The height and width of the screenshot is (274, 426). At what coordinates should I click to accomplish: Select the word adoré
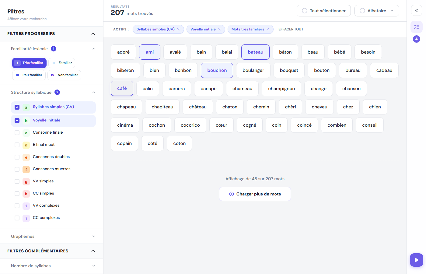pyautogui.click(x=123, y=52)
